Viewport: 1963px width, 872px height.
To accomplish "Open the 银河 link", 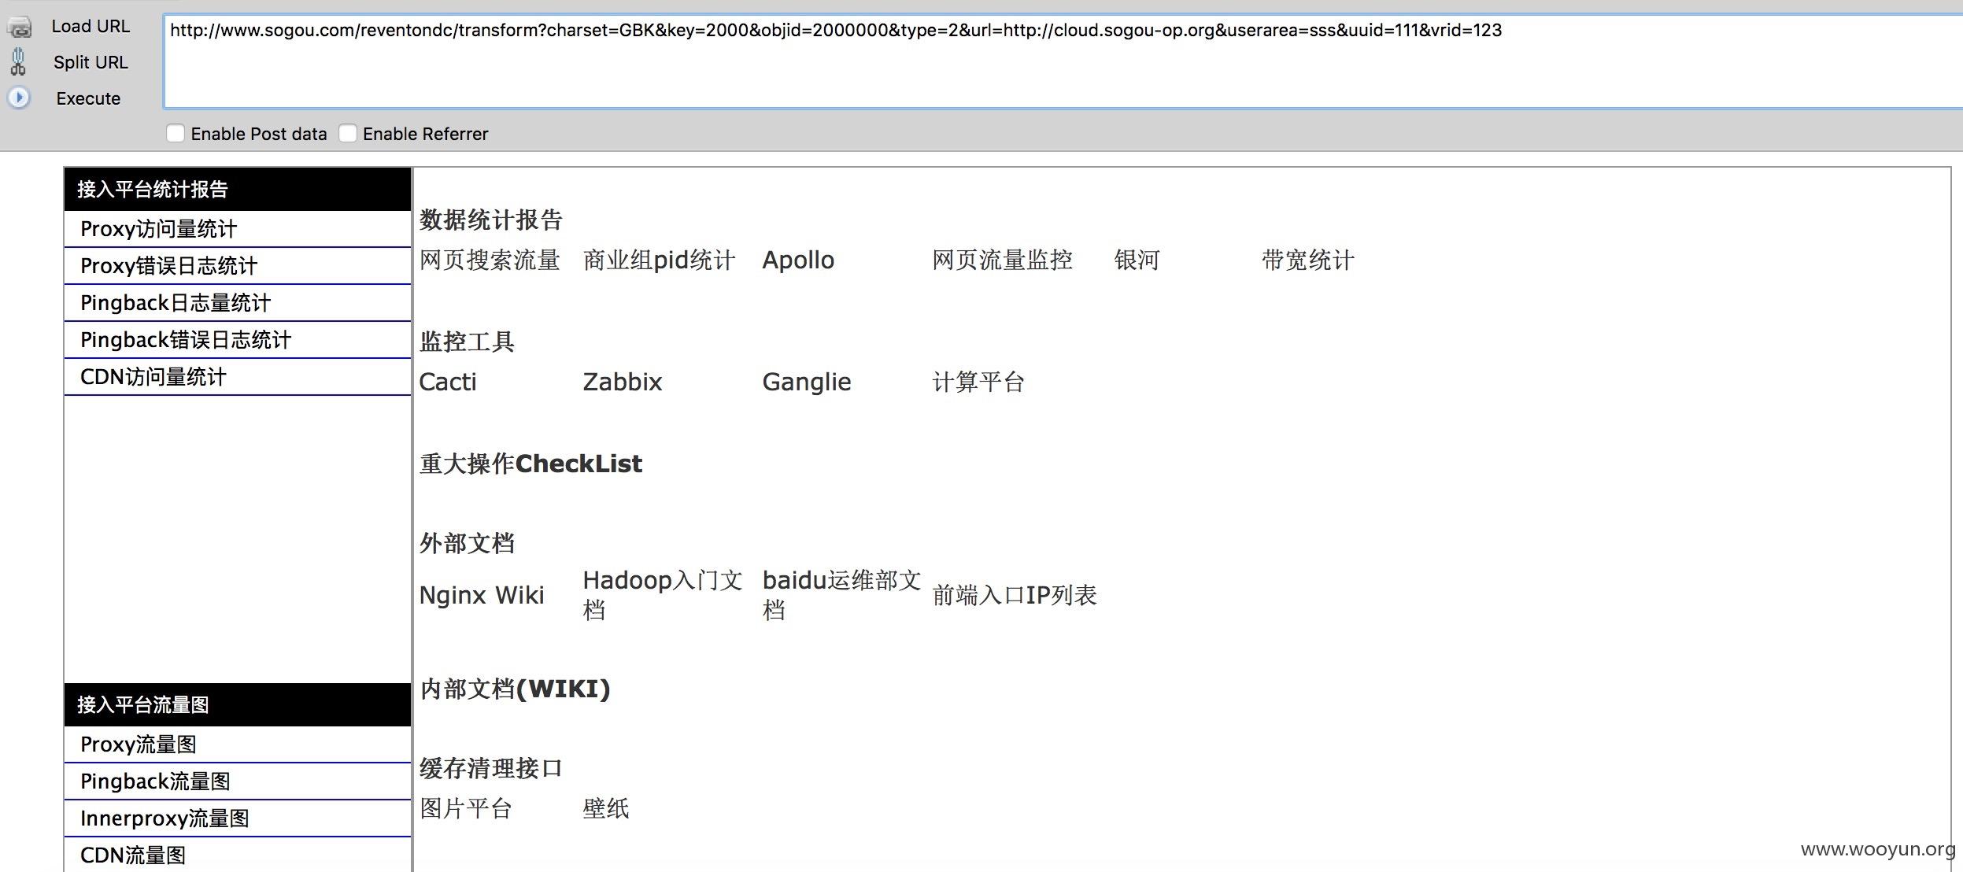I will coord(1137,260).
